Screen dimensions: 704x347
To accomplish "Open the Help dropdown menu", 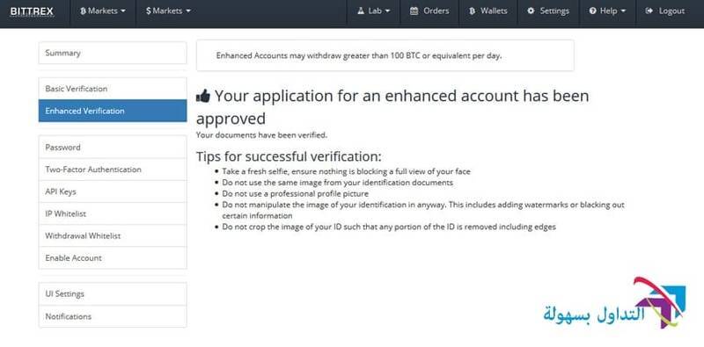I will pyautogui.click(x=607, y=11).
